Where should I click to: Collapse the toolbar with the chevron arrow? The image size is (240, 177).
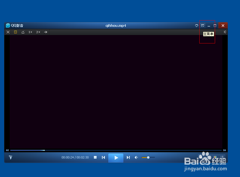tap(225, 32)
